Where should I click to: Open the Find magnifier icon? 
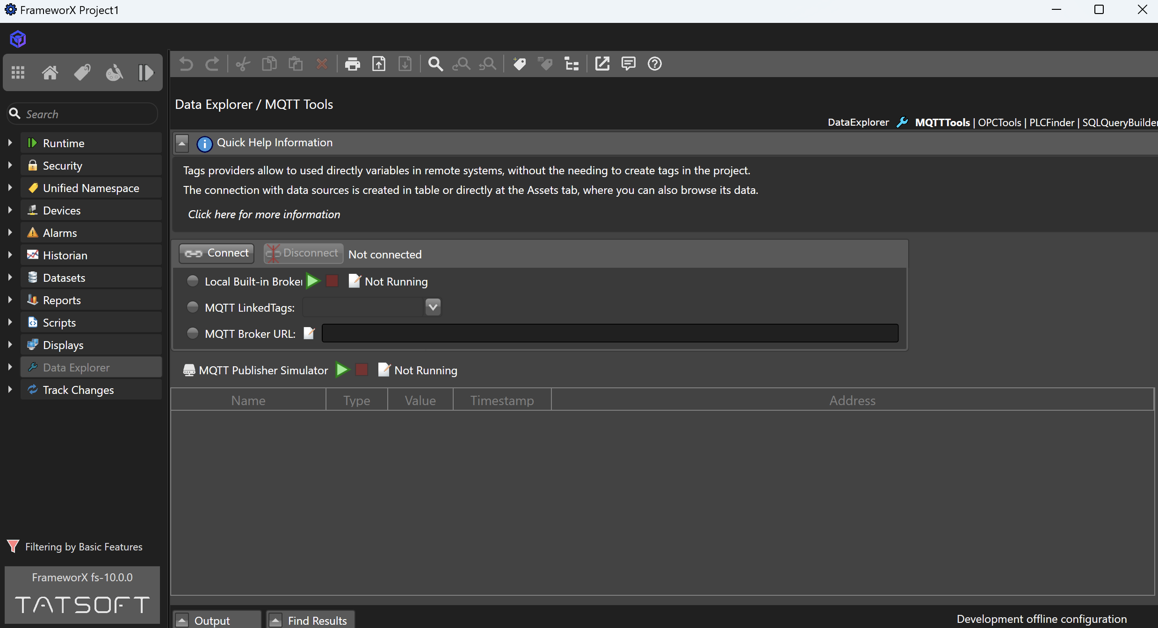click(x=435, y=64)
